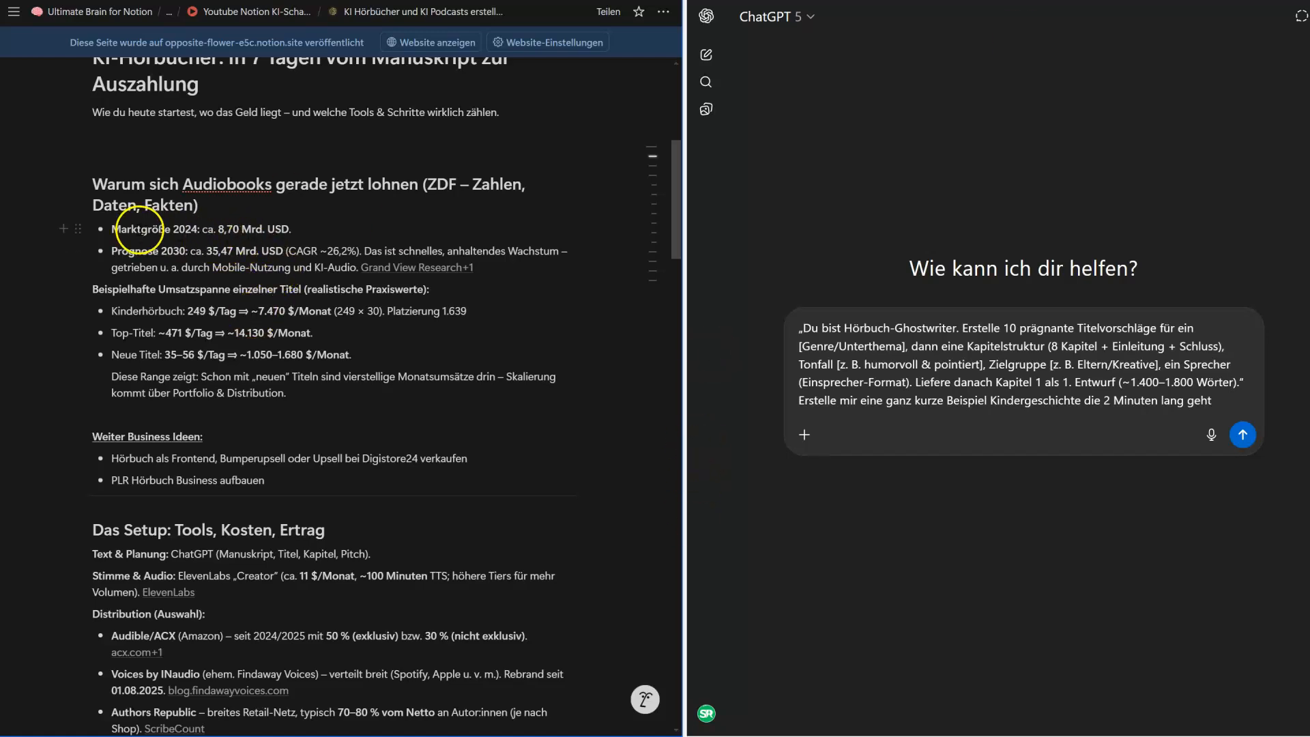Click Weiter Business Ideen heading
Viewport: 1310px width, 737px height.
[x=147, y=437]
